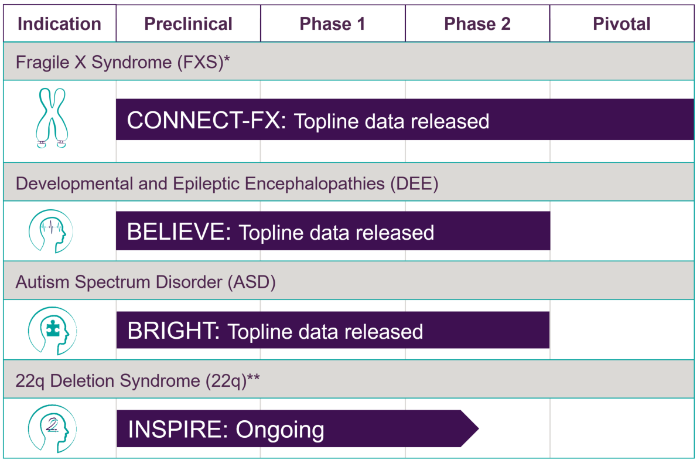Screen dimensions: 700x463
Task: Click the Indication column header
Action: [x=59, y=23]
